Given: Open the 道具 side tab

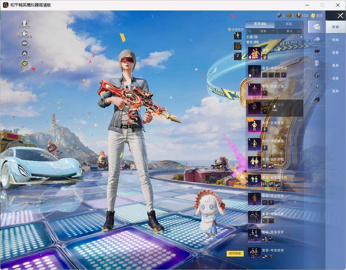Looking at the screenshot, I should tap(336, 91).
